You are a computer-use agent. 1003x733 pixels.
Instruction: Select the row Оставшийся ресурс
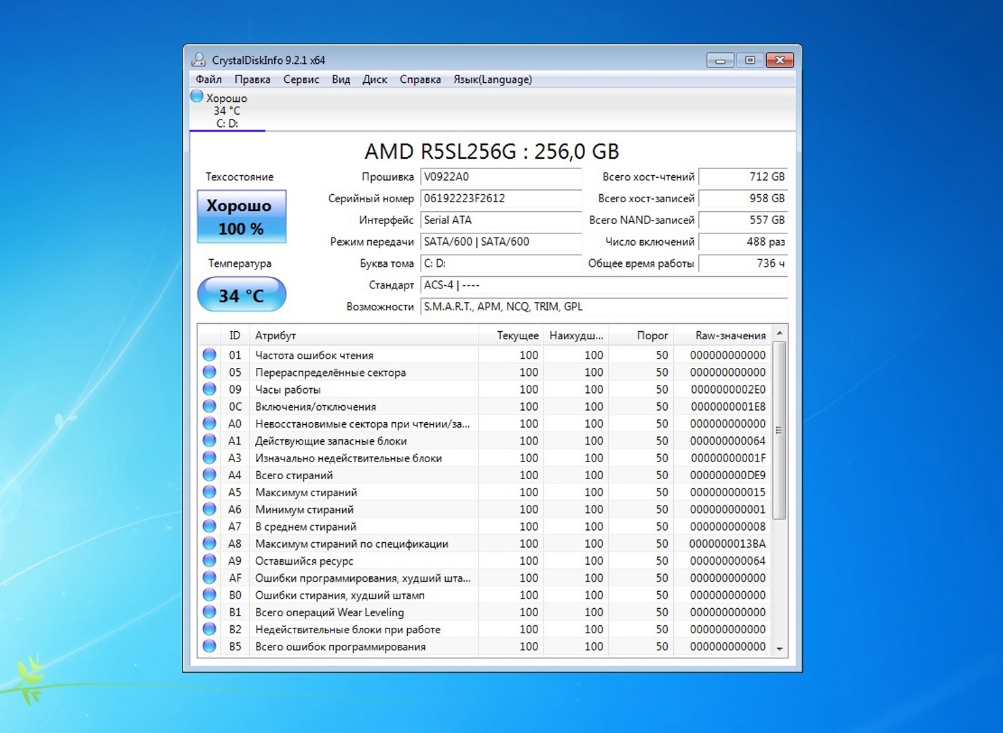click(485, 561)
